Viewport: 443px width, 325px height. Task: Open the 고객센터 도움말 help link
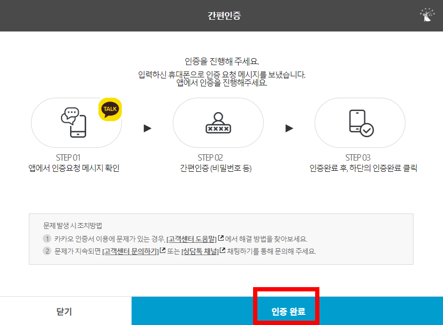point(192,237)
